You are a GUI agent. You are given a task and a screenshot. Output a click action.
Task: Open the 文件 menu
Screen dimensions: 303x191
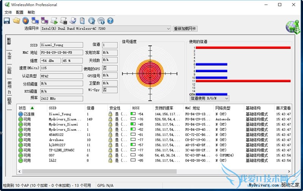8,13
